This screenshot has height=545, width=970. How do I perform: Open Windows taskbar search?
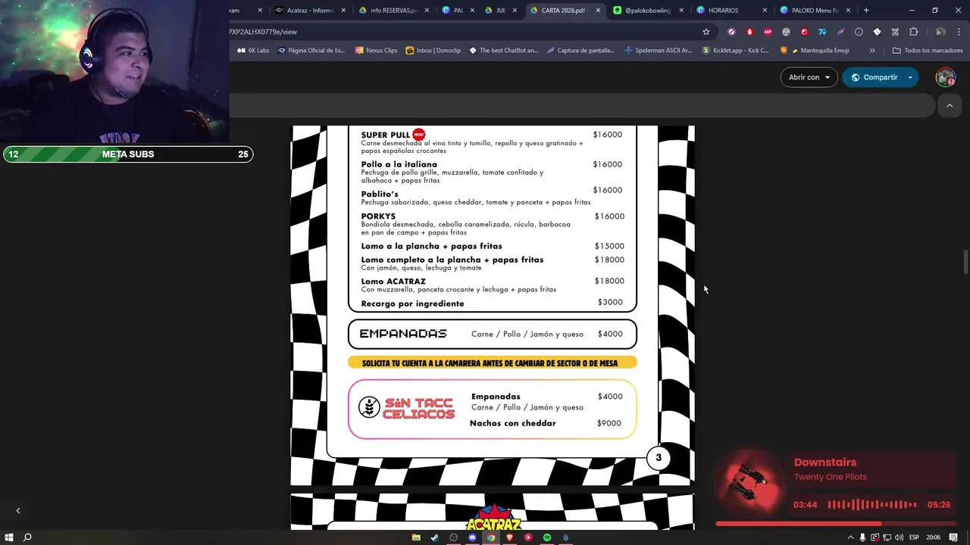pyautogui.click(x=27, y=537)
